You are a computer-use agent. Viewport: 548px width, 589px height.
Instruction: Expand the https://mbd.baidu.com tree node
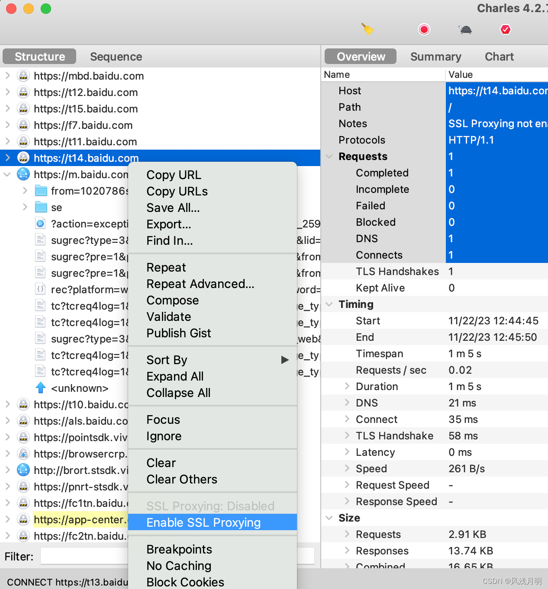7,76
